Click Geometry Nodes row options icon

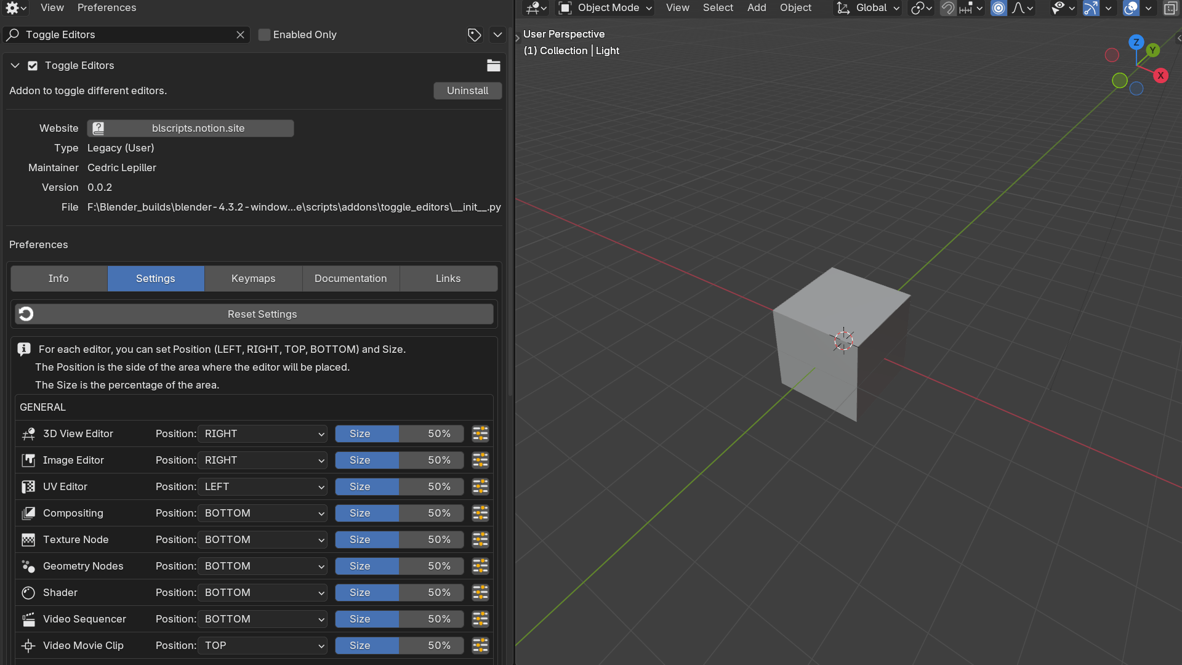coord(480,566)
